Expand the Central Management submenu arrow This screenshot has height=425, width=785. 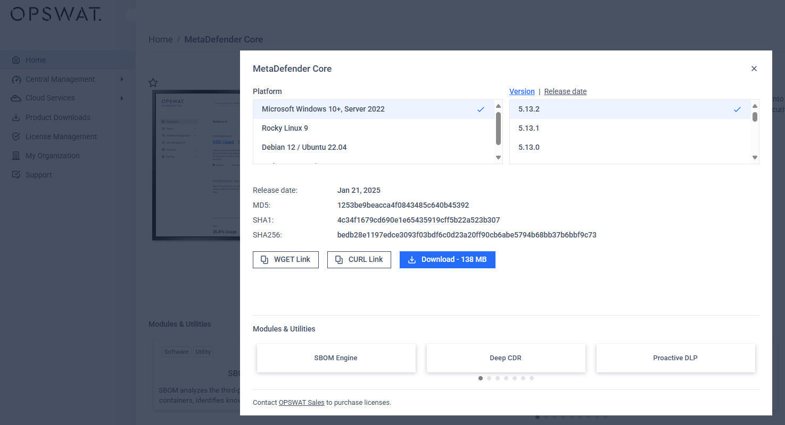tap(122, 79)
